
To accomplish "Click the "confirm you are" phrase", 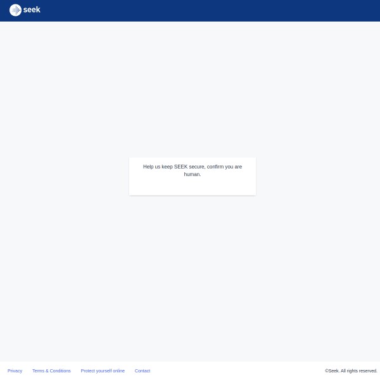I will pos(224,167).
